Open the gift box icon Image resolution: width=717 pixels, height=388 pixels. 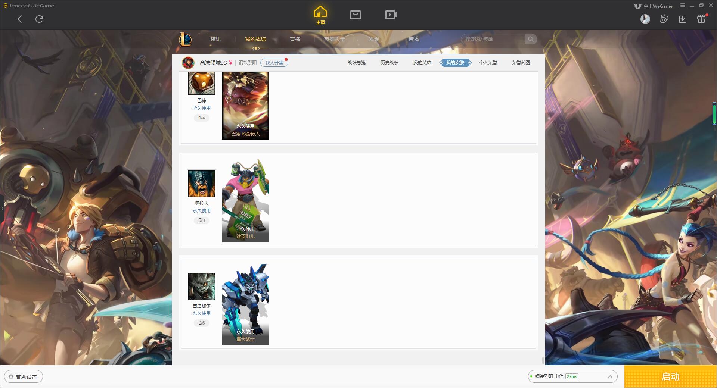click(x=702, y=19)
